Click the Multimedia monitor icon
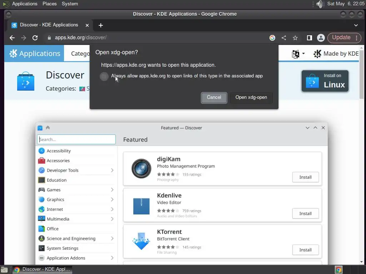The image size is (366, 274). coord(41,219)
